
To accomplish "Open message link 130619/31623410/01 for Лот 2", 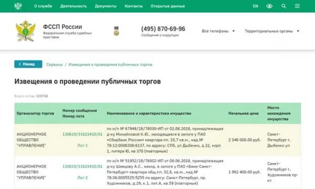I will (x=82, y=166).
